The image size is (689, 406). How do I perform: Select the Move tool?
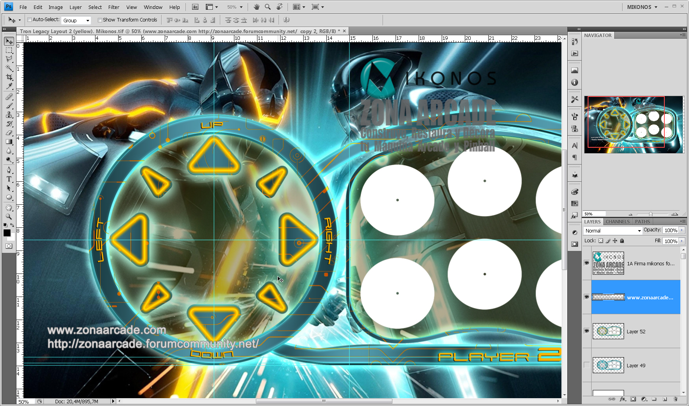[x=9, y=41]
